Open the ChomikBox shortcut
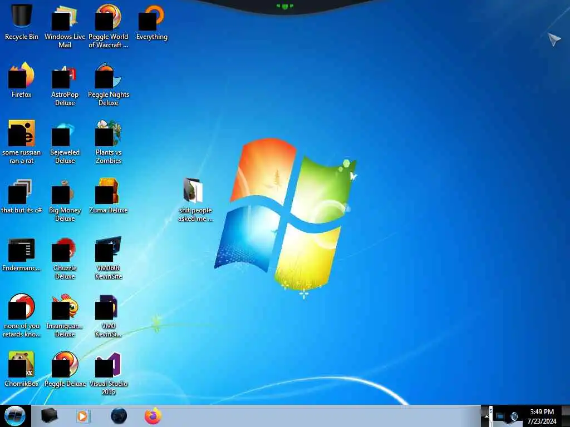 click(x=22, y=369)
